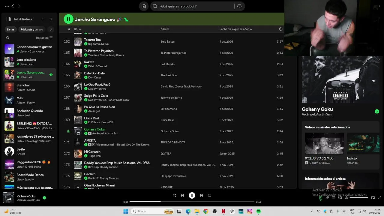Image resolution: width=384 pixels, height=216 pixels.
Task: Show lyrics with the microphone icon
Action: click(327, 198)
